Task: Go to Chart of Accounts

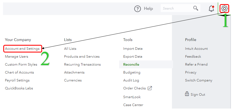Action: [19, 72]
